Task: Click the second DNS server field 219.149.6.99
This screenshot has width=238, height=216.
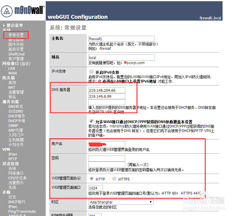Action: point(107,97)
